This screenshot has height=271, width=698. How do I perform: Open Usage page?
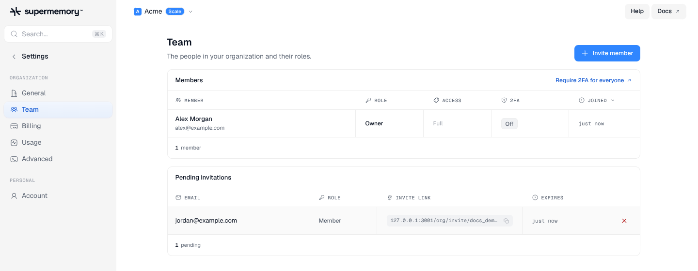[x=58, y=142]
